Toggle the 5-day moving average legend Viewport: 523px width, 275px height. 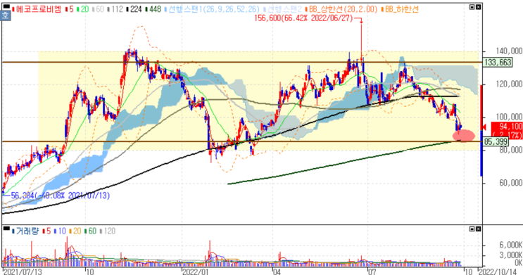pos(70,9)
